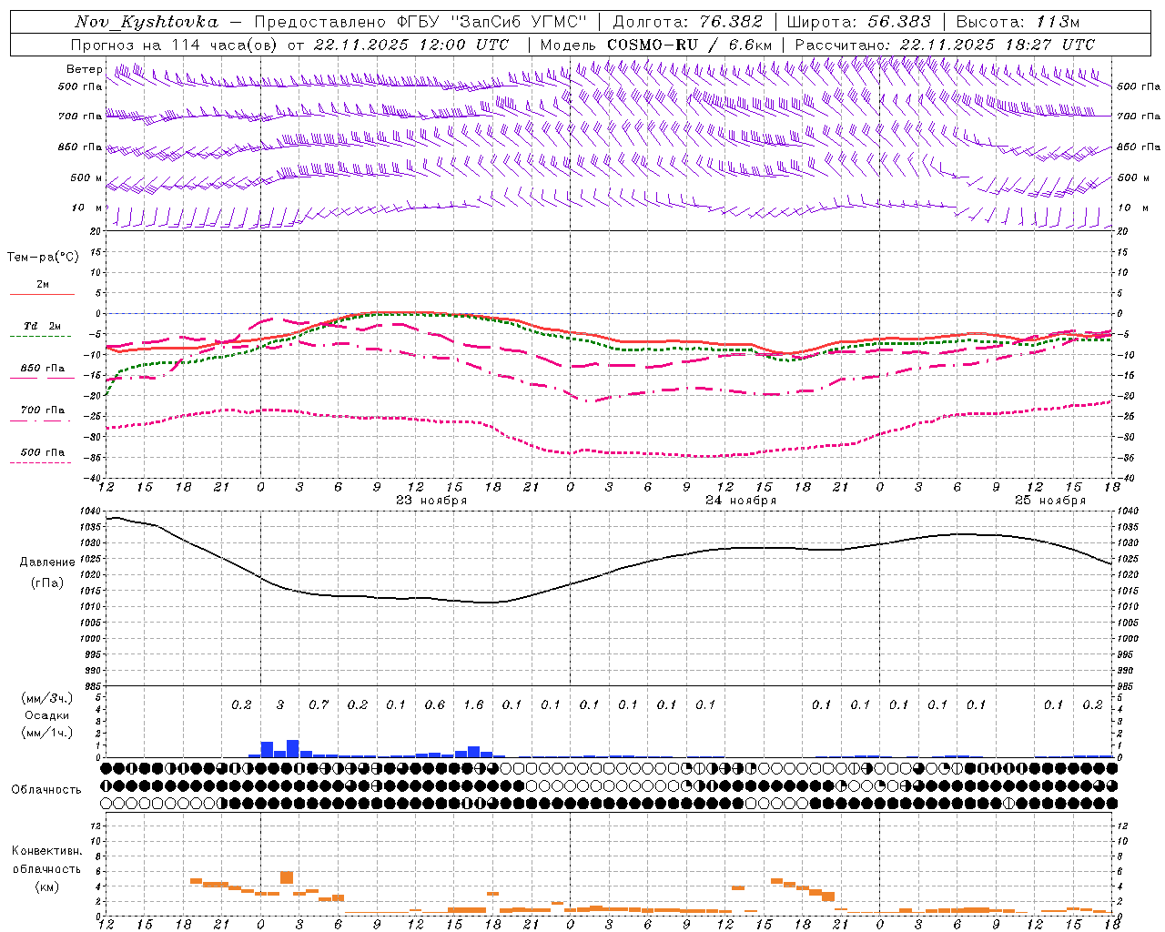Screen dimensions: 1165x932
Task: Click the Облачность cloud cover label
Action: coord(46,790)
